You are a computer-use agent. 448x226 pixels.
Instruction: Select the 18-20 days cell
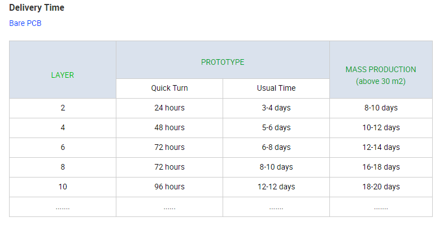[381, 187]
